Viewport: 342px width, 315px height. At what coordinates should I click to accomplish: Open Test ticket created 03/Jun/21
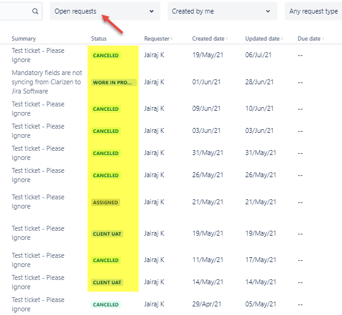[x=38, y=131]
